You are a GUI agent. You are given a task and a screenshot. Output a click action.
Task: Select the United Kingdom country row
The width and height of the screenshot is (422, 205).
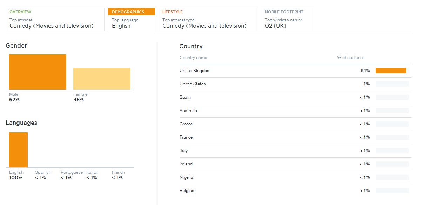click(195, 71)
